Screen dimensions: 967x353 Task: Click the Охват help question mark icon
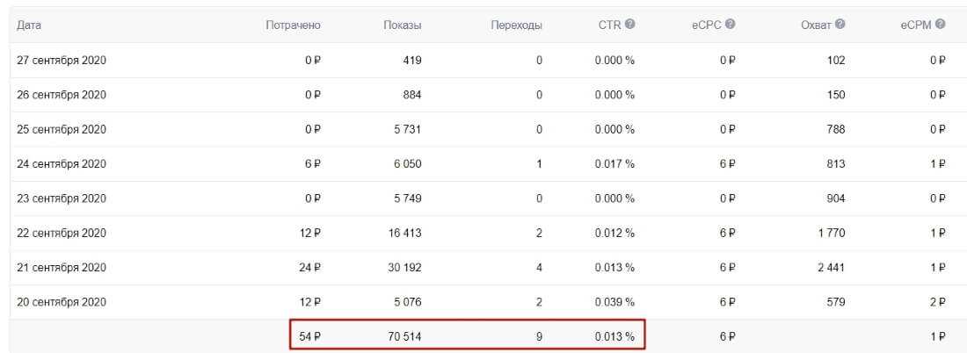(840, 25)
